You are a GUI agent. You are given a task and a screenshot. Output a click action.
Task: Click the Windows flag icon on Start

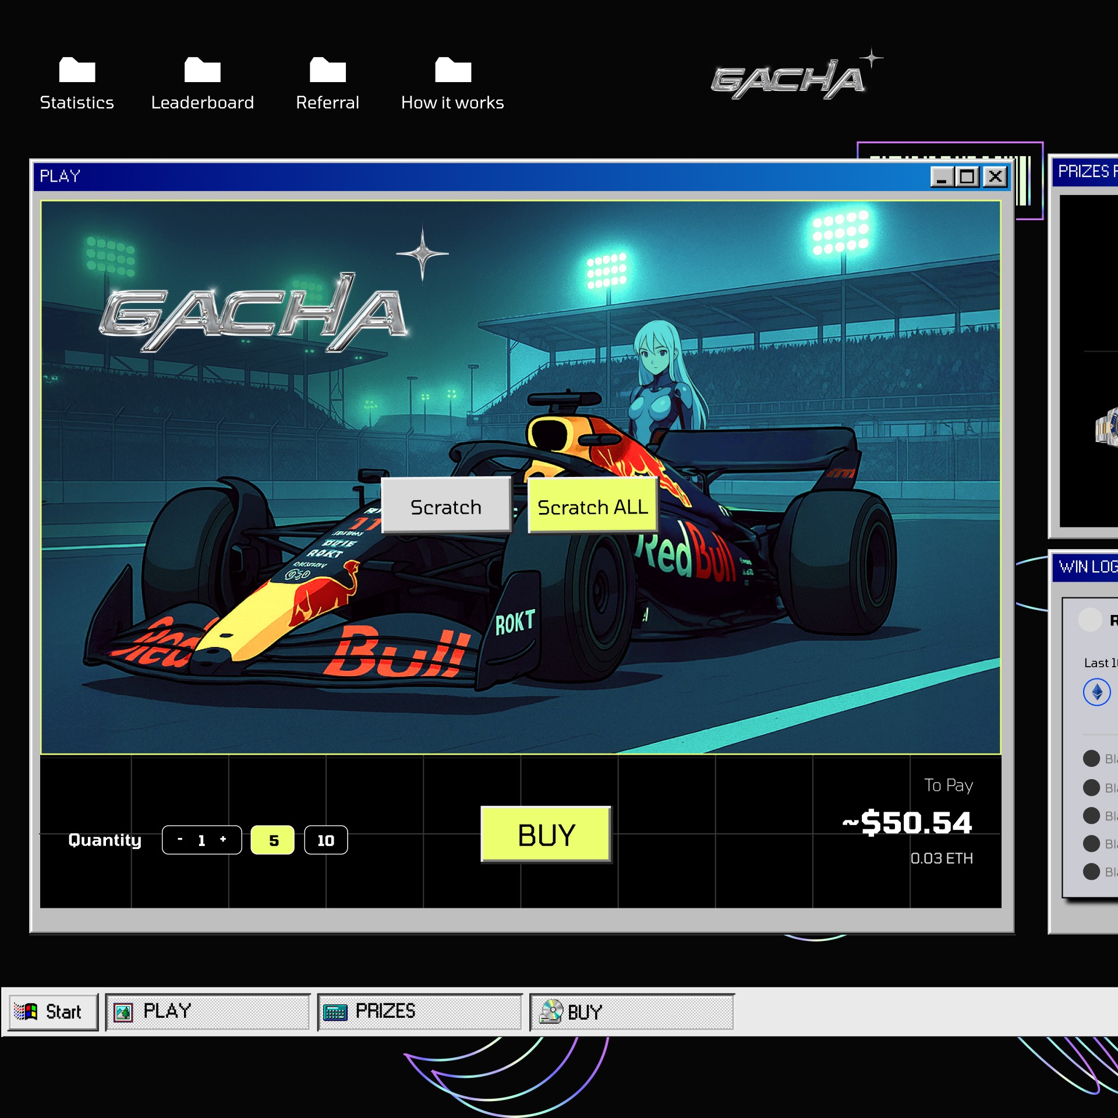[x=26, y=1012]
